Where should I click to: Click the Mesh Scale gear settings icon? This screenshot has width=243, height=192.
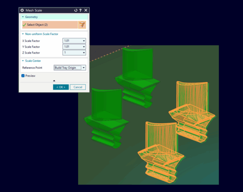22,10
